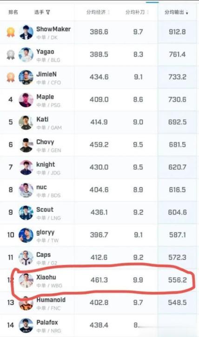Open the Scout player name link
This screenshot has width=199, height=337.
[x=45, y=209]
